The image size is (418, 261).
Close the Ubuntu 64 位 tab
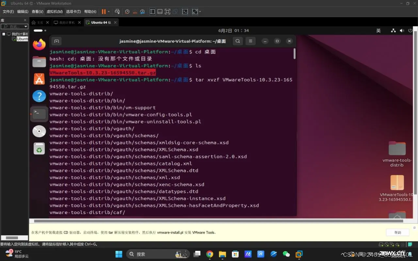(x=115, y=23)
